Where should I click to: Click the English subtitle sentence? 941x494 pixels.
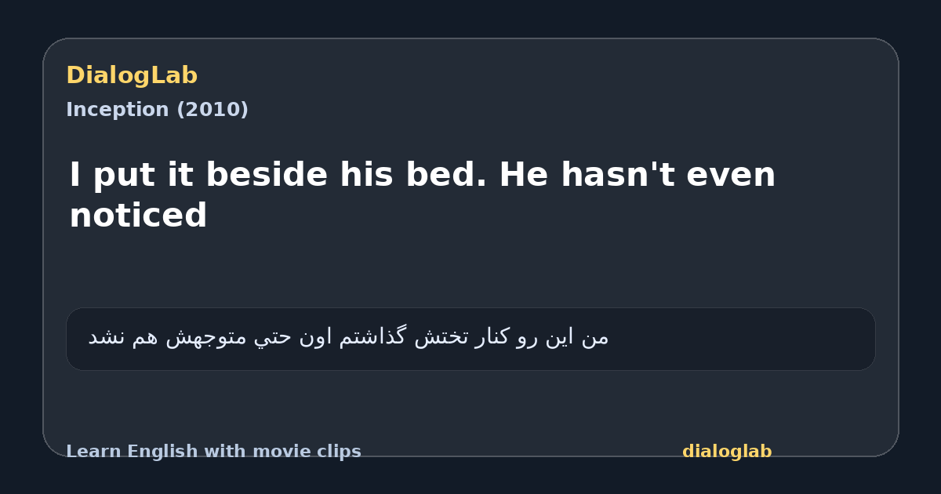[423, 195]
